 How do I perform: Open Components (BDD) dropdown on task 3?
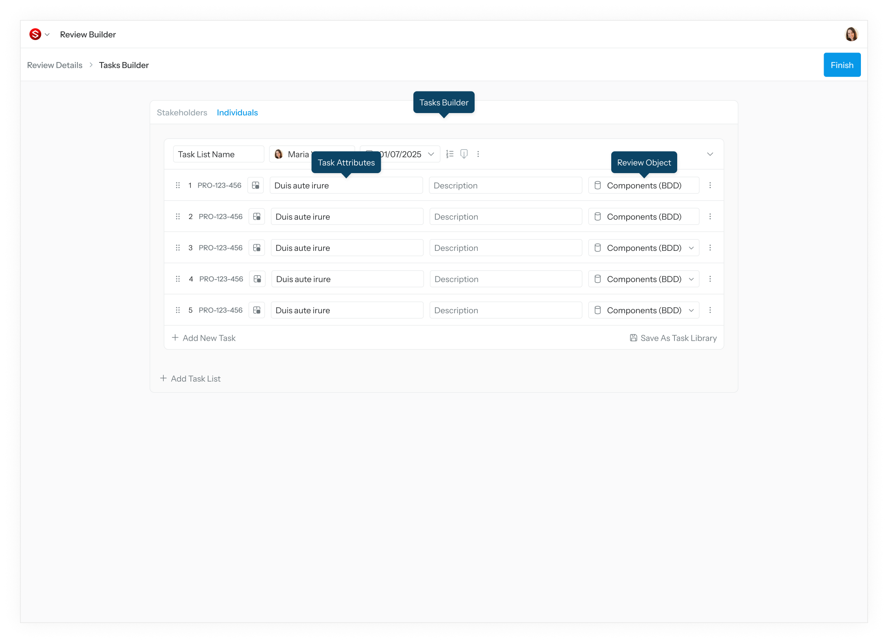[x=644, y=248]
